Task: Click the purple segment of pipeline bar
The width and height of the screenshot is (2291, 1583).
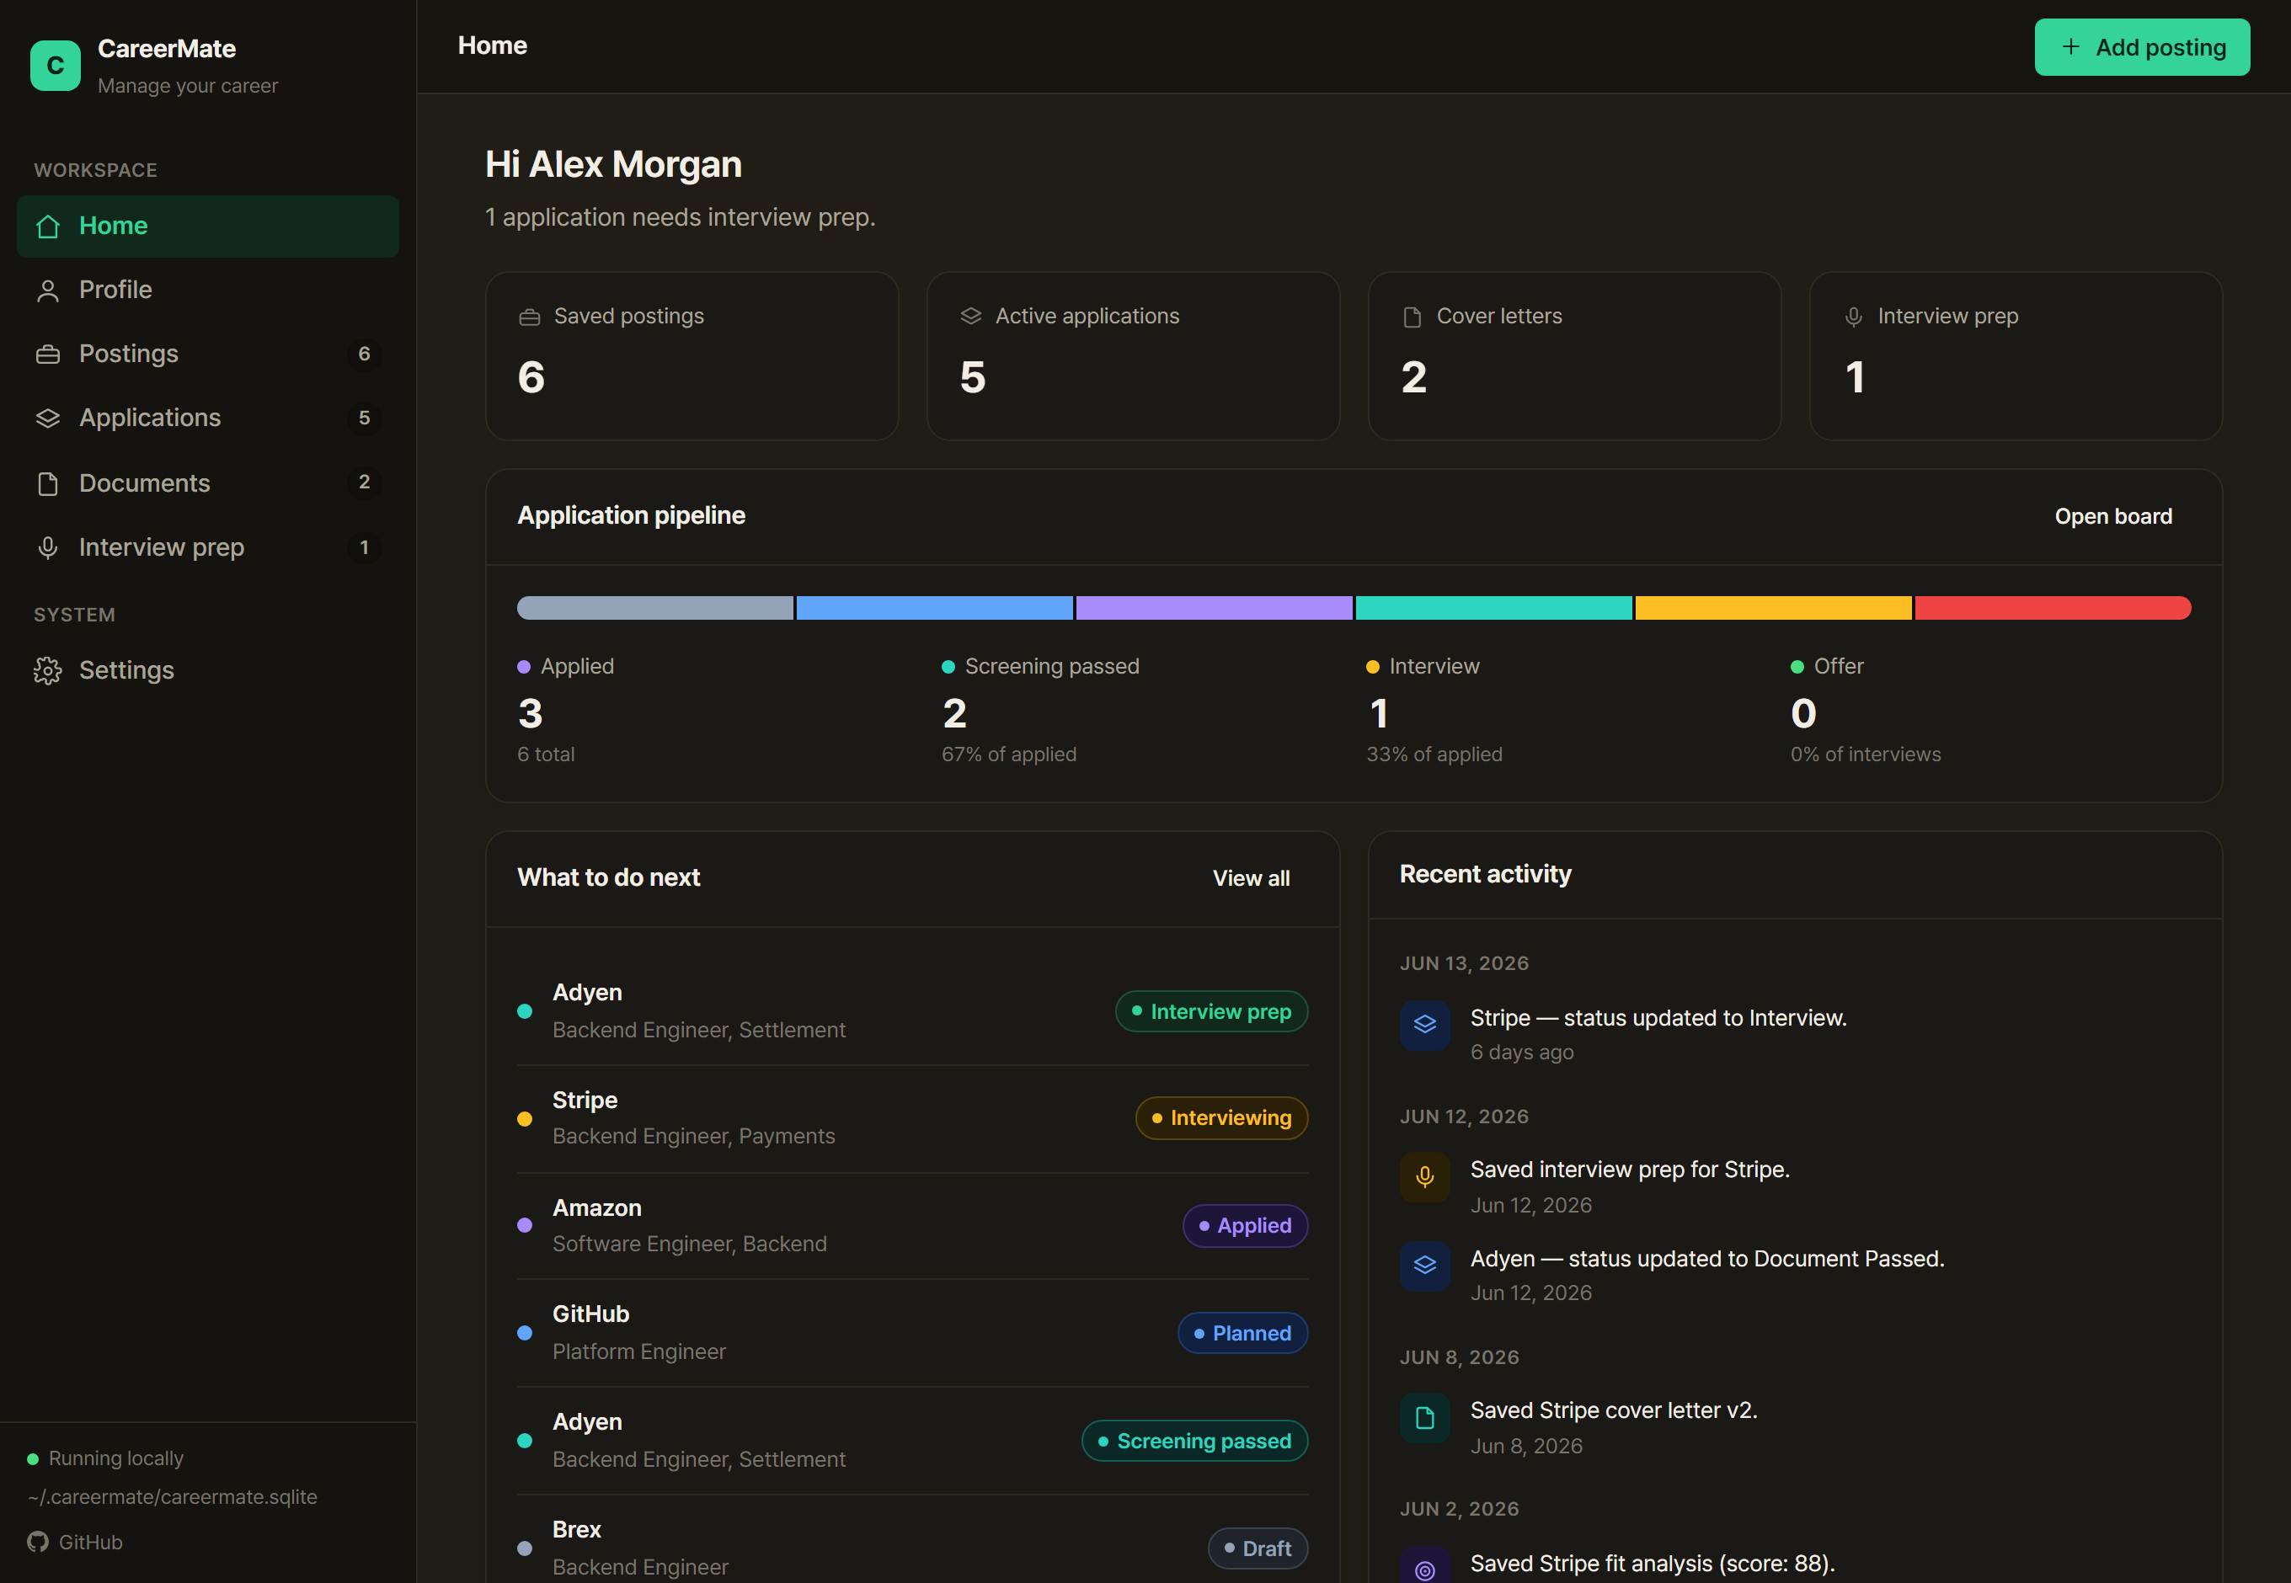Action: [x=1214, y=608]
